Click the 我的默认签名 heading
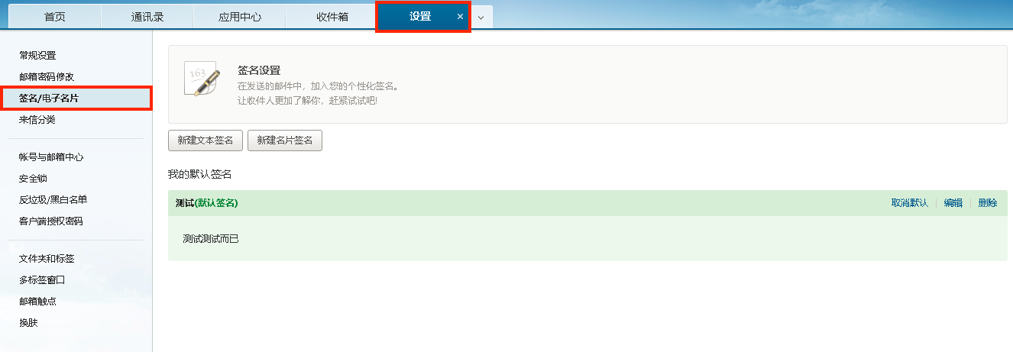 [199, 175]
